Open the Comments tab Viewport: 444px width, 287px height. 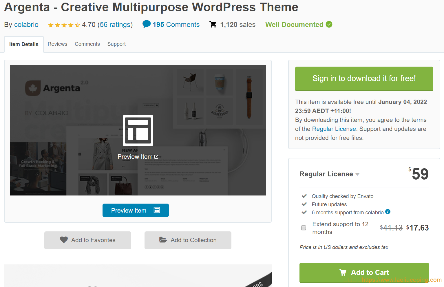(x=87, y=44)
